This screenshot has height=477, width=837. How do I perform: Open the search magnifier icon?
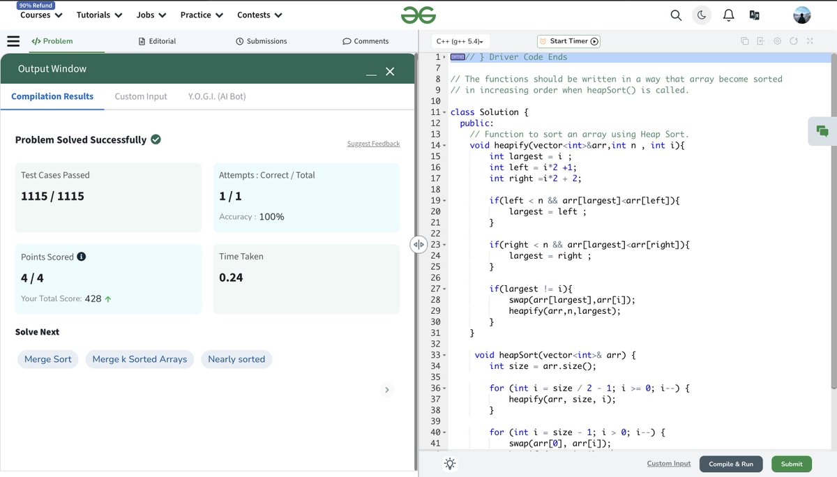676,15
